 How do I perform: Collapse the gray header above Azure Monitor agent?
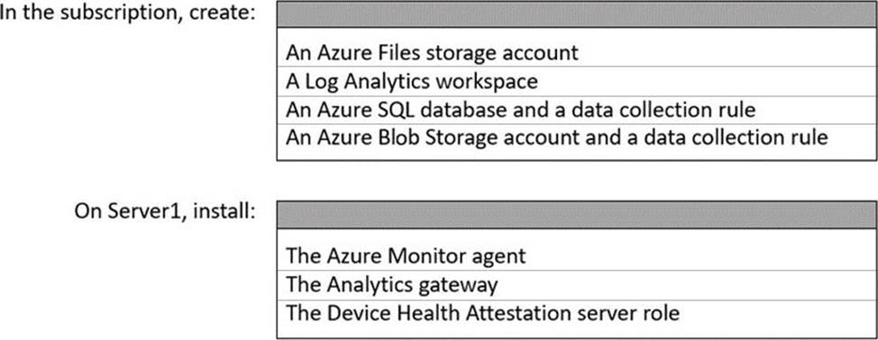tap(577, 216)
